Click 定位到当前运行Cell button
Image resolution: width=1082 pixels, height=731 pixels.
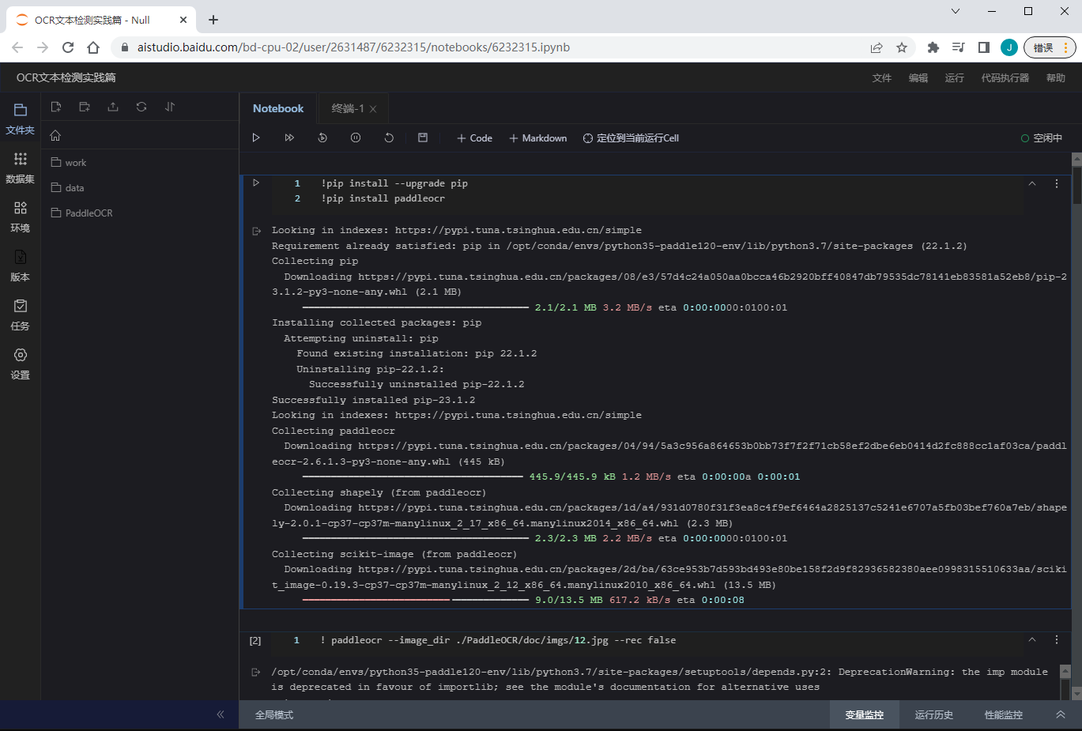tap(631, 138)
